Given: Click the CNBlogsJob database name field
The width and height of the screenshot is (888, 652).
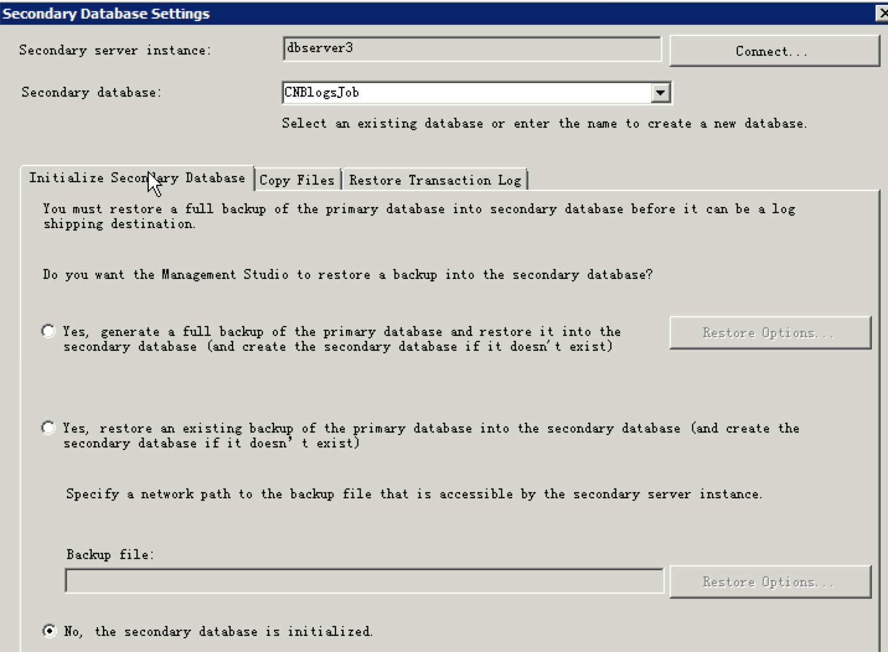Looking at the screenshot, I should tap(465, 93).
